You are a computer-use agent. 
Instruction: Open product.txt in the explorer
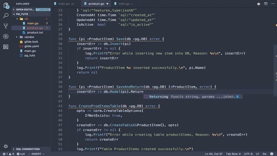(x=35, y=32)
